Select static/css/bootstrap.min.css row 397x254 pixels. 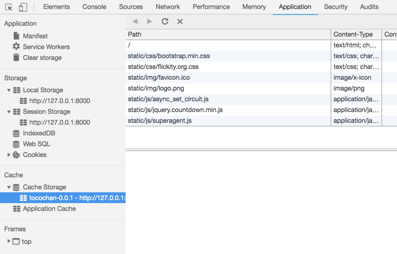pyautogui.click(x=228, y=56)
